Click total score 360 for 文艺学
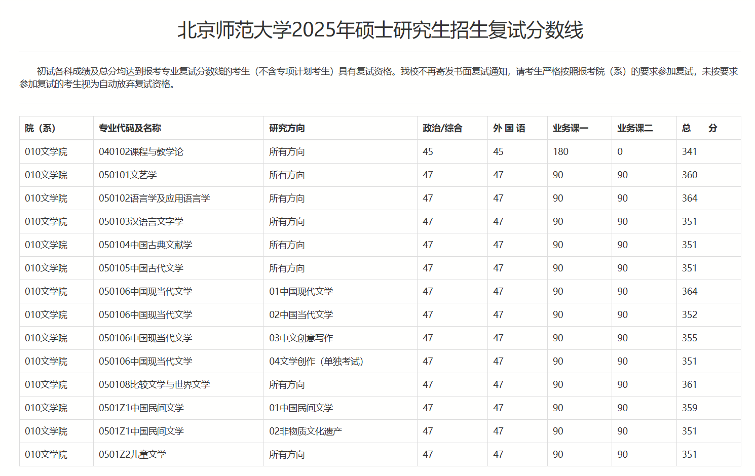 tap(690, 175)
